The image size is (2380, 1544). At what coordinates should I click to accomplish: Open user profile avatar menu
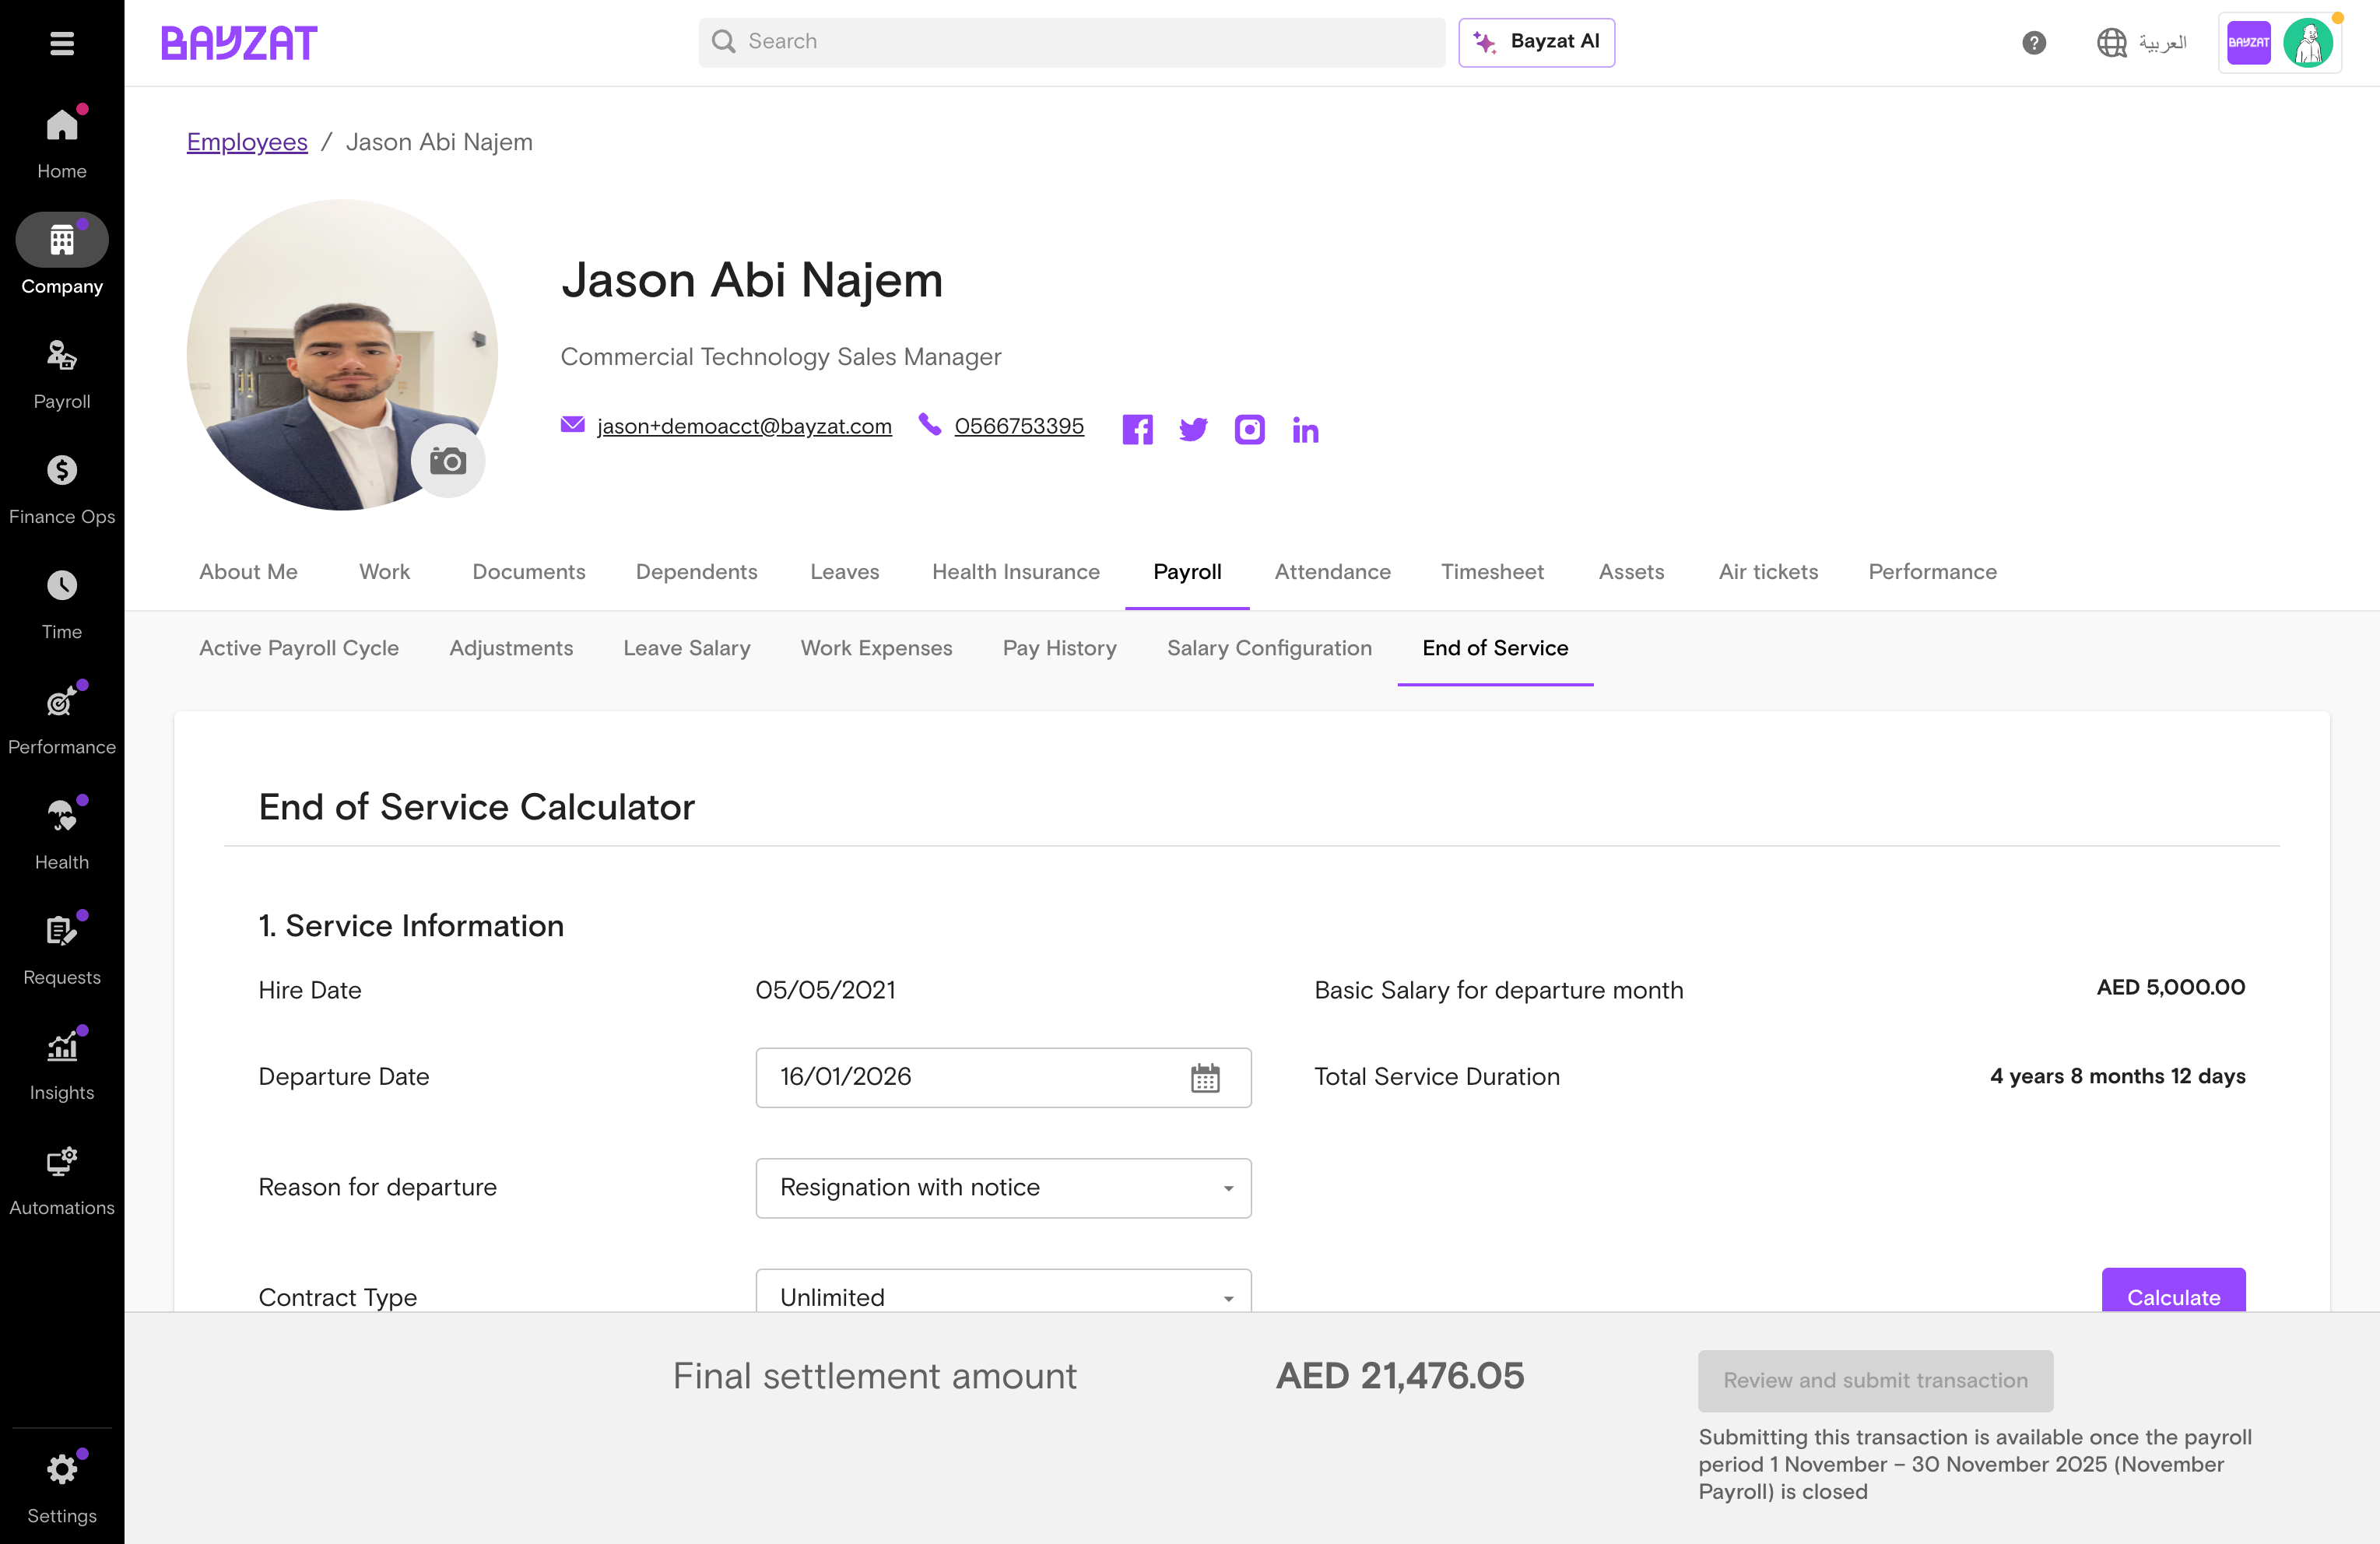pos(2308,43)
